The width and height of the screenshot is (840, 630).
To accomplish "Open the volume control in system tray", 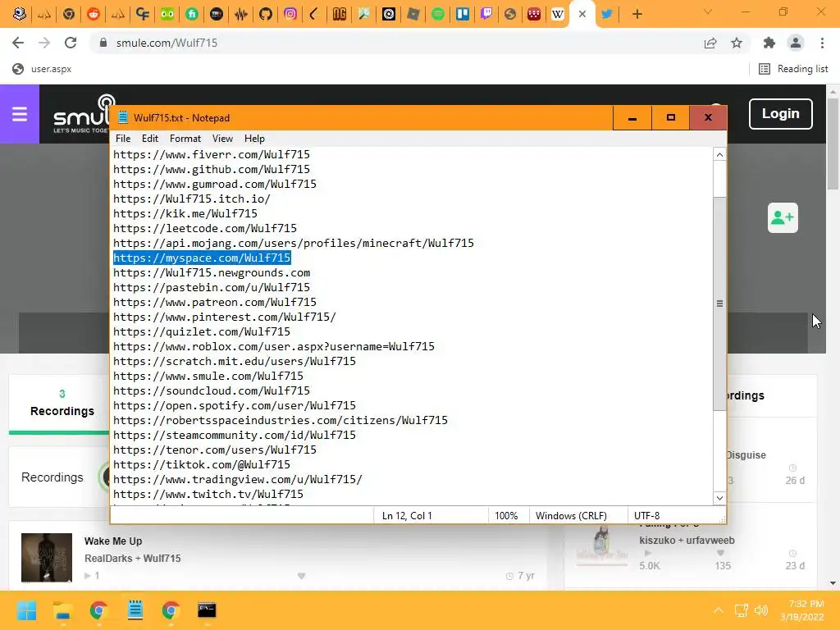I will pyautogui.click(x=760, y=610).
